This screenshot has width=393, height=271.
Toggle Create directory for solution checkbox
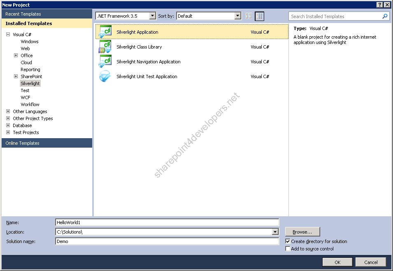(288, 241)
